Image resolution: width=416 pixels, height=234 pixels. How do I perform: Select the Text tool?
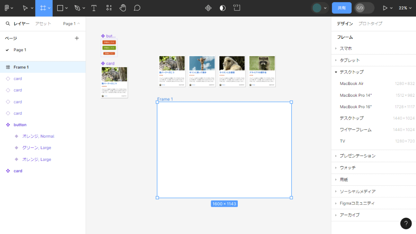pyautogui.click(x=94, y=8)
